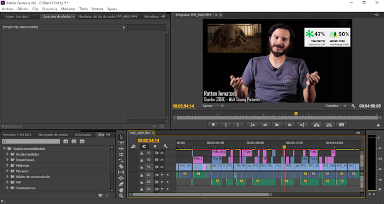
Task: Open Ventana menu
Action: [98, 9]
